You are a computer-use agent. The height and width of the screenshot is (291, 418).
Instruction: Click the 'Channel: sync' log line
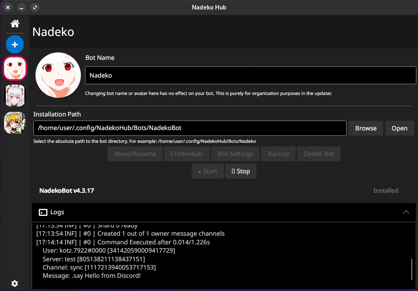pos(99,267)
